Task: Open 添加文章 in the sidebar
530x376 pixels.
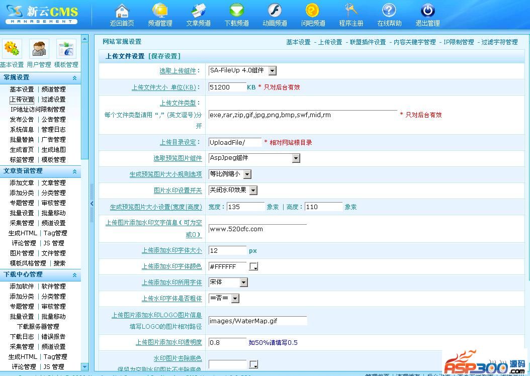Action: coord(22,183)
